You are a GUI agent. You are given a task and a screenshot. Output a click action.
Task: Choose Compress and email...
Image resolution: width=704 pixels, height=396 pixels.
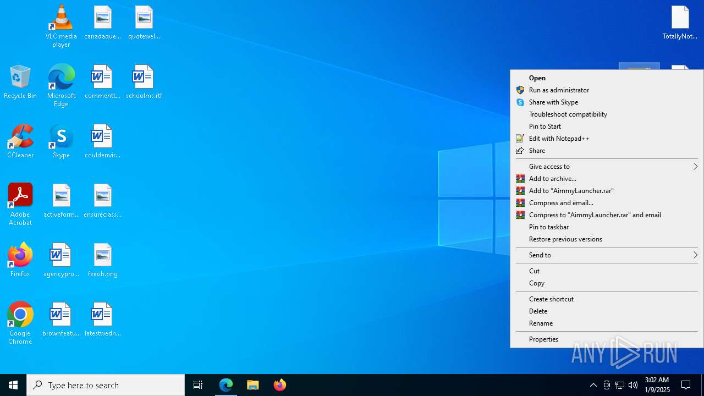click(607, 203)
